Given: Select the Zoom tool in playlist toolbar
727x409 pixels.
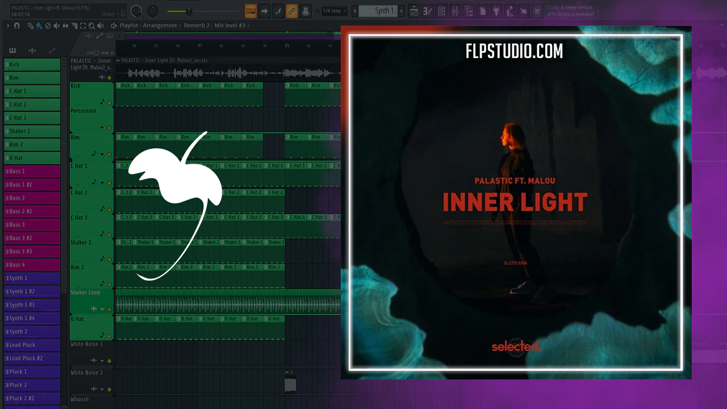Looking at the screenshot, I should coord(91,26).
